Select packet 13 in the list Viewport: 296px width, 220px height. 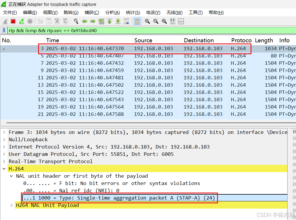(x=148, y=85)
